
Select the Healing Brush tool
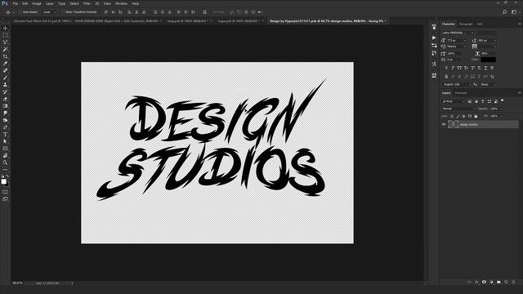pyautogui.click(x=5, y=70)
